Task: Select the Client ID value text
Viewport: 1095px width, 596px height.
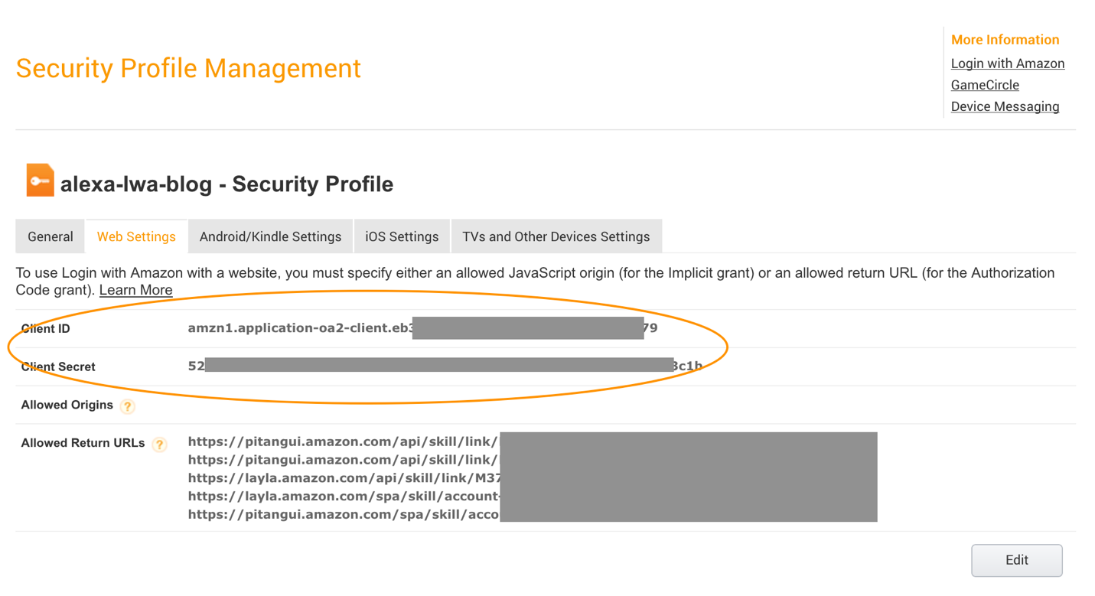Action: pos(421,327)
